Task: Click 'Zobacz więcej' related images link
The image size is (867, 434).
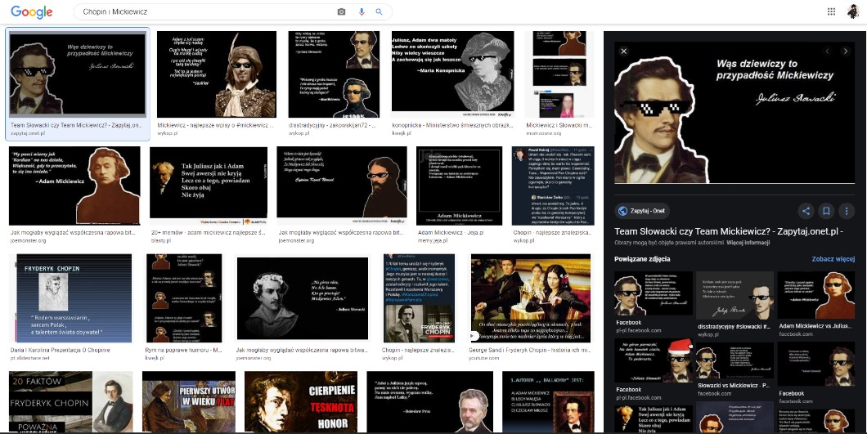Action: 833,259
